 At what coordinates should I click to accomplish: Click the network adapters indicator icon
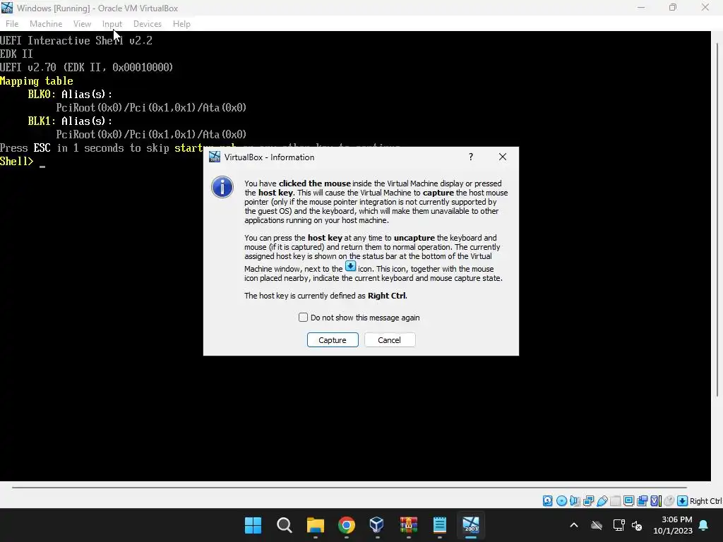click(588, 501)
